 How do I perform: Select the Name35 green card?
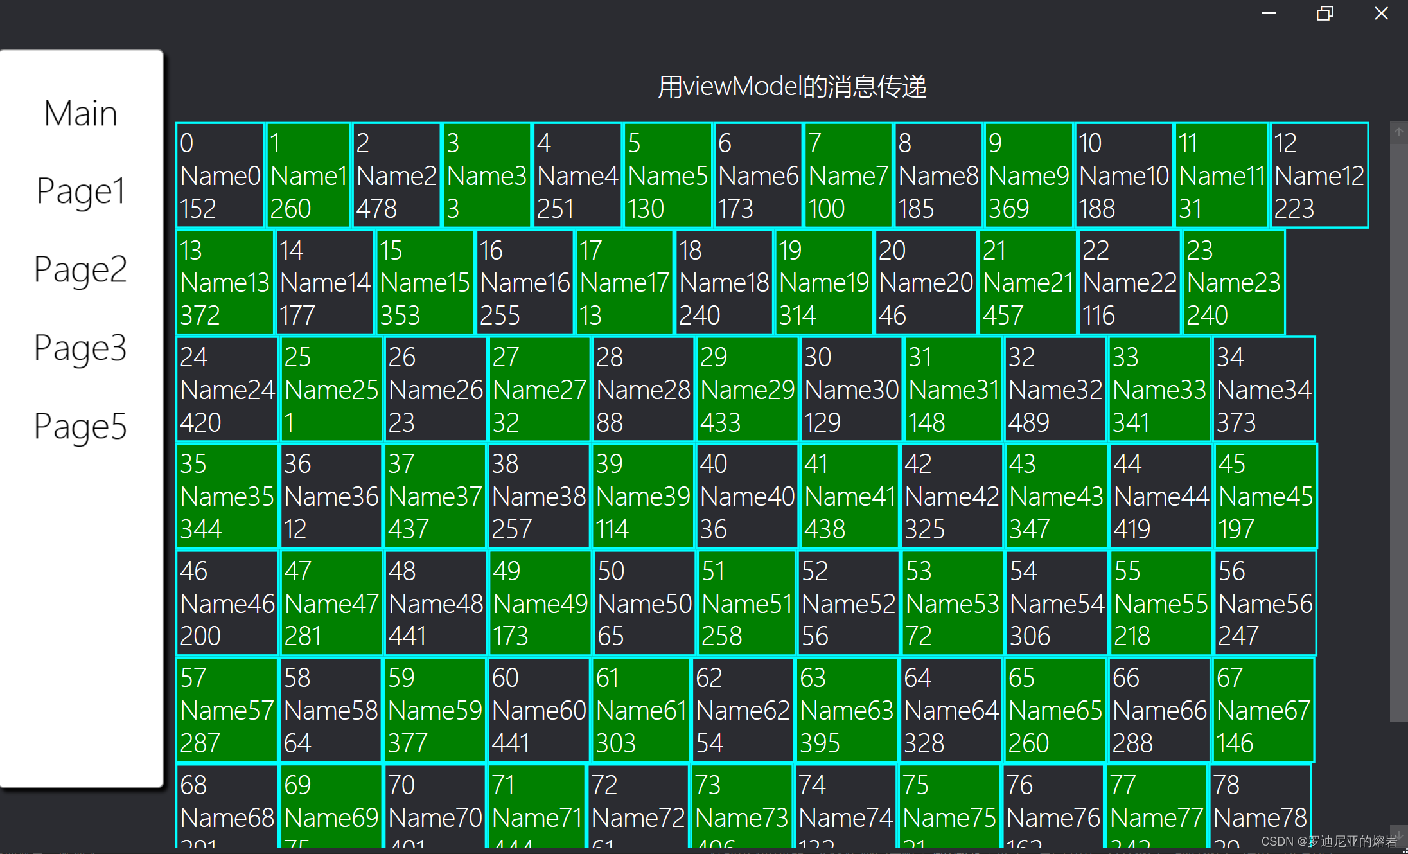[x=227, y=496]
